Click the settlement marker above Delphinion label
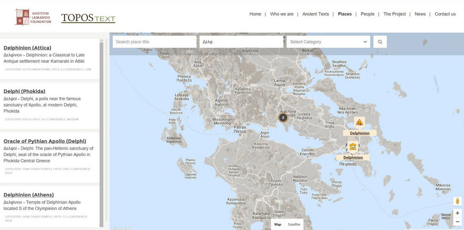The image size is (464, 230). tap(359, 122)
